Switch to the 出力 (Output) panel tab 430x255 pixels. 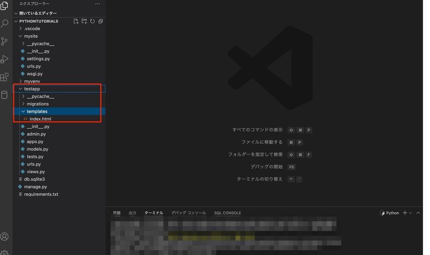(132, 213)
